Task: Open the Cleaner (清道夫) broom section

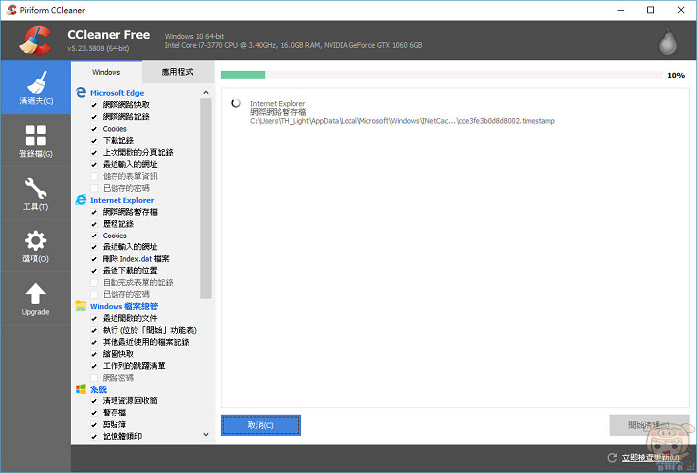Action: [36, 87]
